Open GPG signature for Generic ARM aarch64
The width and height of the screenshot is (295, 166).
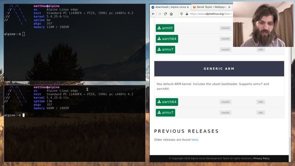pyautogui.click(x=260, y=102)
